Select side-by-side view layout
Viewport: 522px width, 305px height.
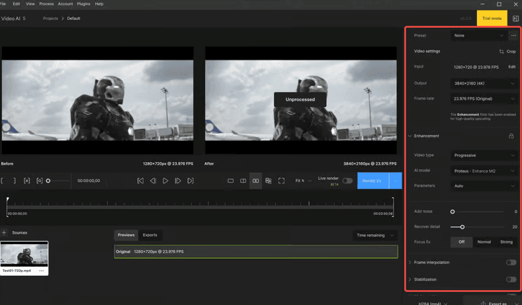(255, 181)
